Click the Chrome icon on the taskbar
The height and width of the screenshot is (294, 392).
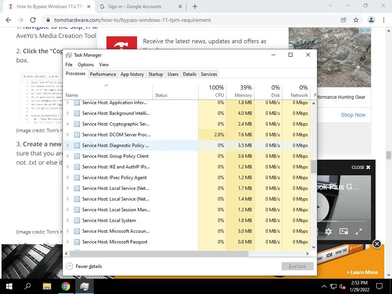[66, 286]
